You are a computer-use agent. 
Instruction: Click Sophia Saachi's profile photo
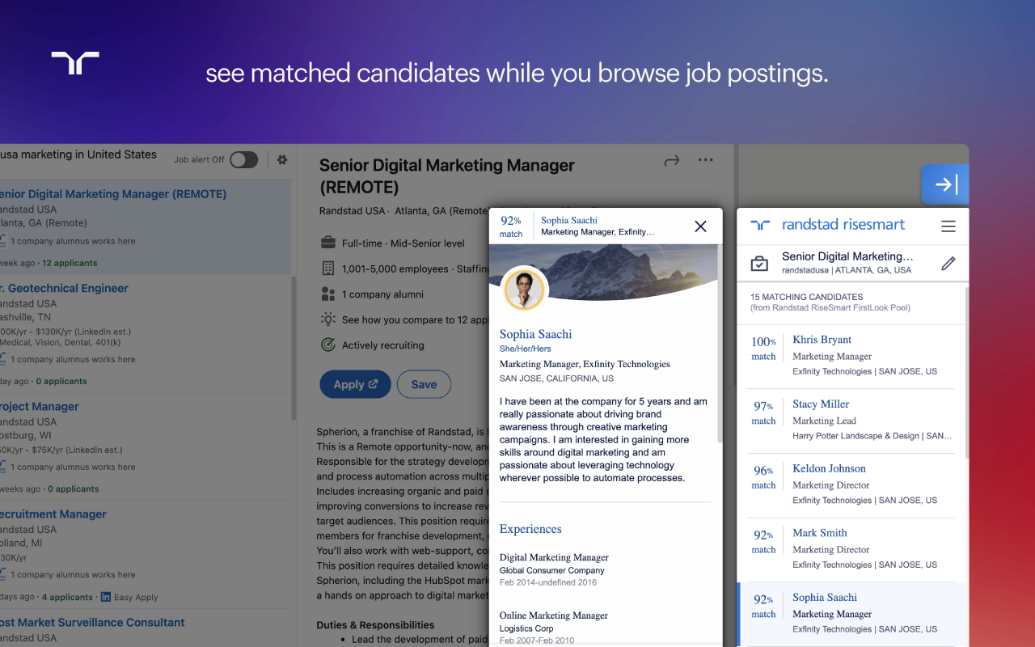[524, 289]
